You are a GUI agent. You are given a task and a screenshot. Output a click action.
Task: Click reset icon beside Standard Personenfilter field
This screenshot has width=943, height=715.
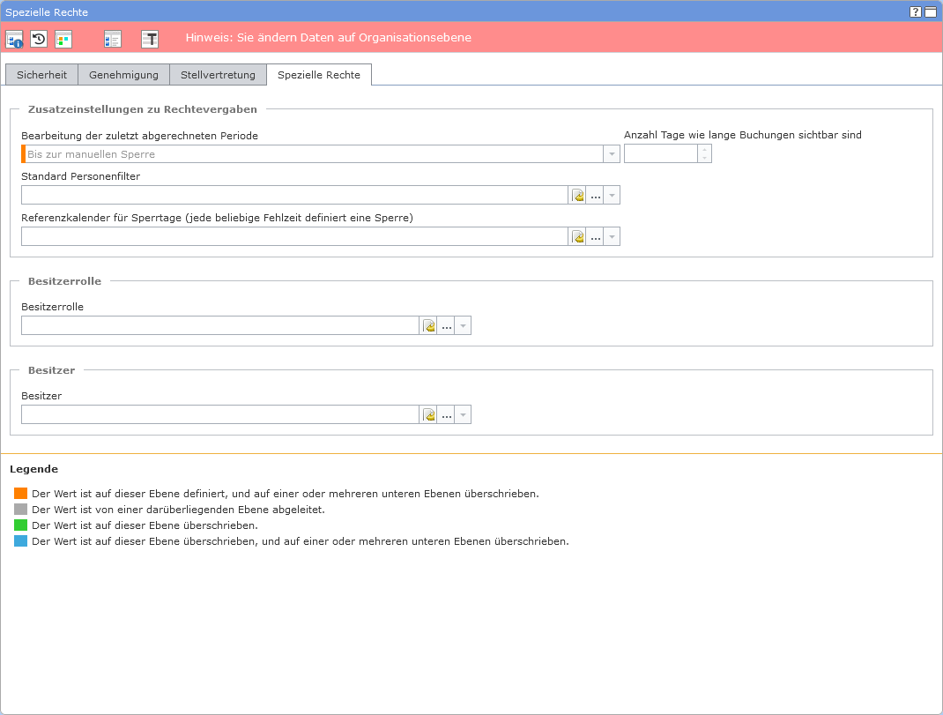(x=578, y=196)
